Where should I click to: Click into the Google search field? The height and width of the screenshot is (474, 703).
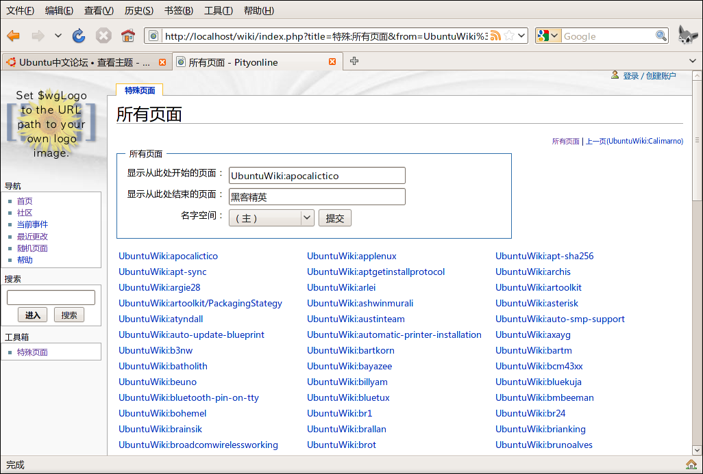pos(608,36)
